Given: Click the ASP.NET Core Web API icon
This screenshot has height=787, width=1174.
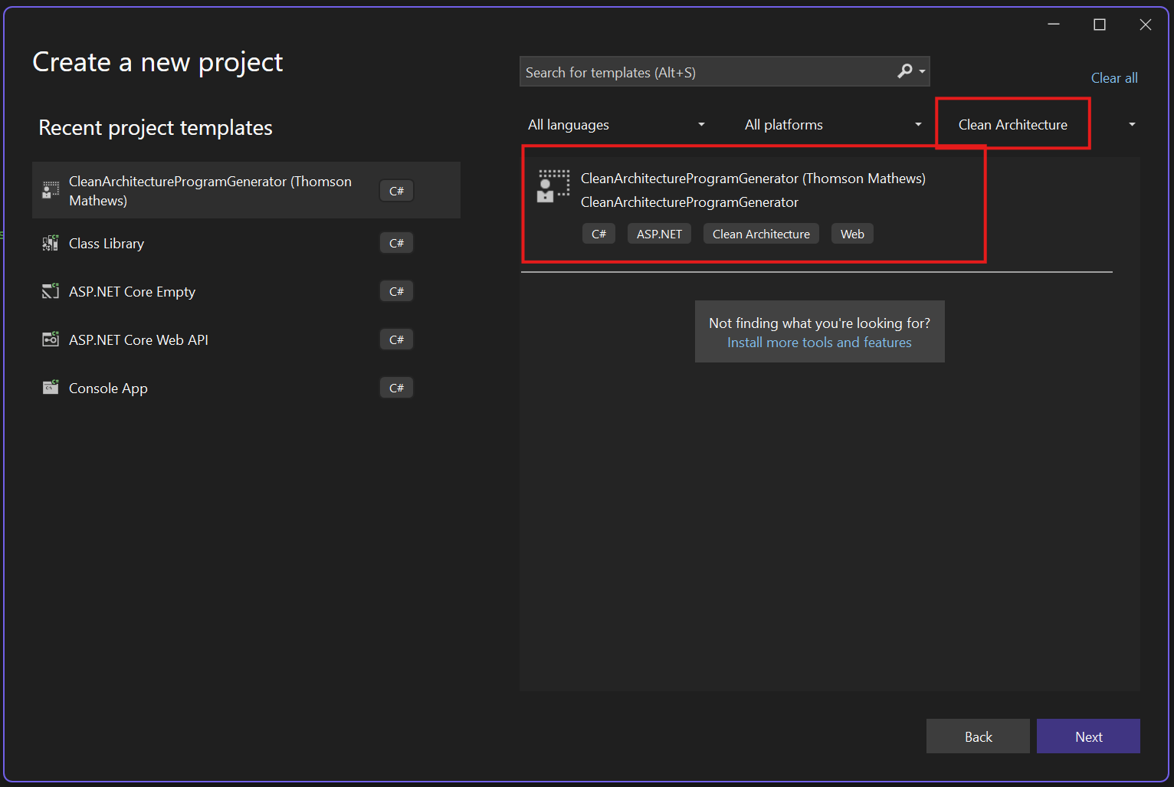Looking at the screenshot, I should pyautogui.click(x=51, y=339).
